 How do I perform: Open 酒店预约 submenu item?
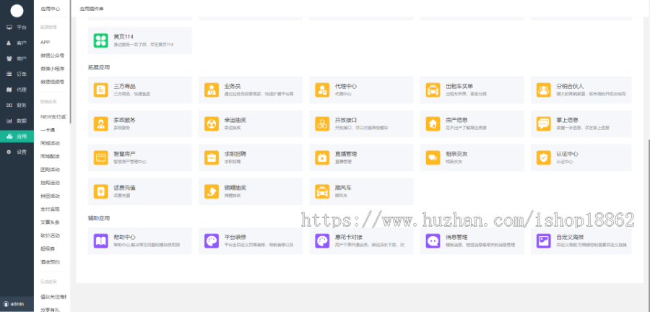[x=50, y=262]
